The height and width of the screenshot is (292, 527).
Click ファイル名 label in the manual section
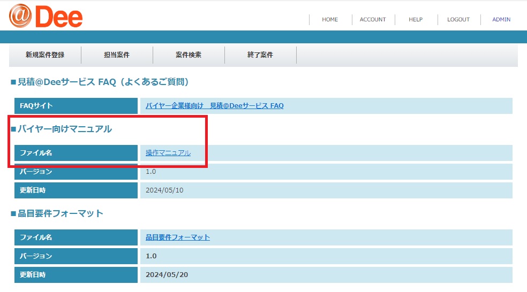[x=76, y=153]
